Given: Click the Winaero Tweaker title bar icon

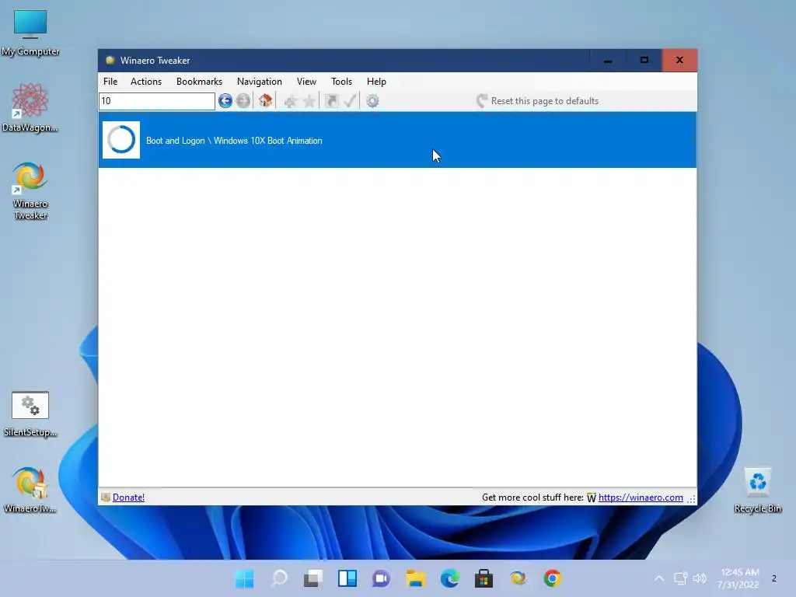Looking at the screenshot, I should [x=110, y=61].
